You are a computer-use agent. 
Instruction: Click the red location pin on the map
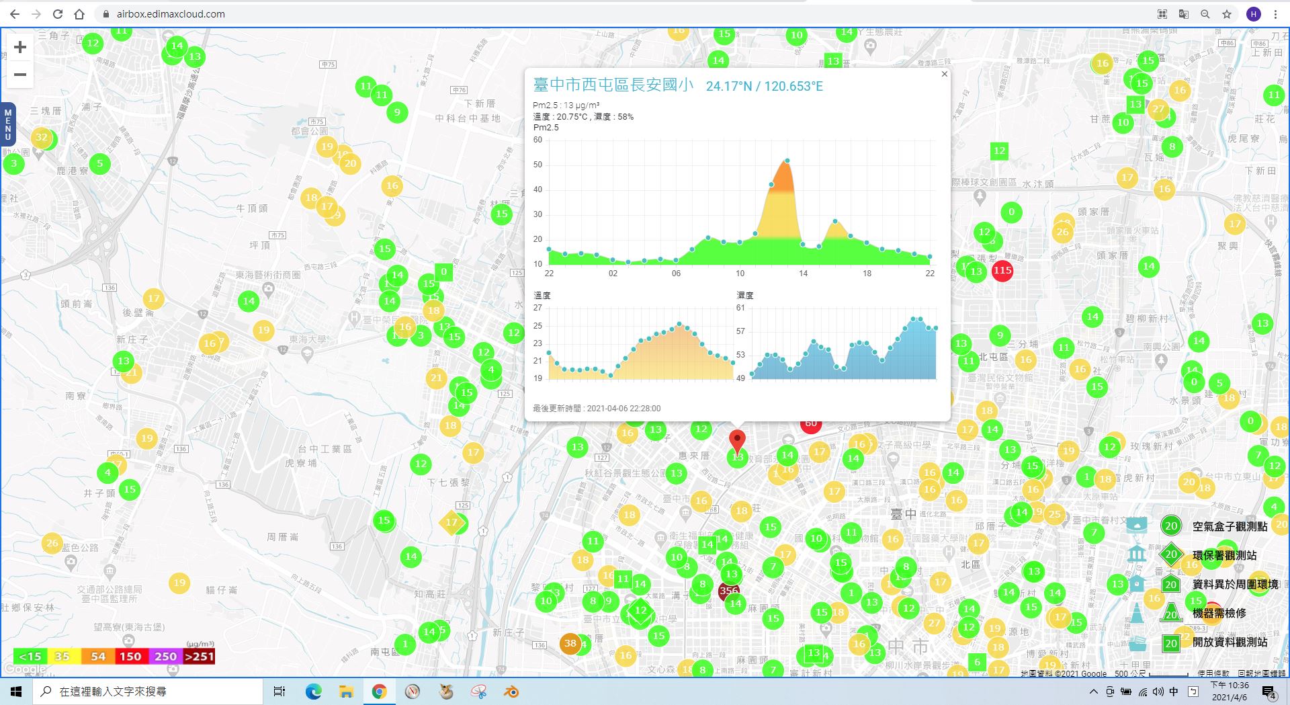pos(737,442)
